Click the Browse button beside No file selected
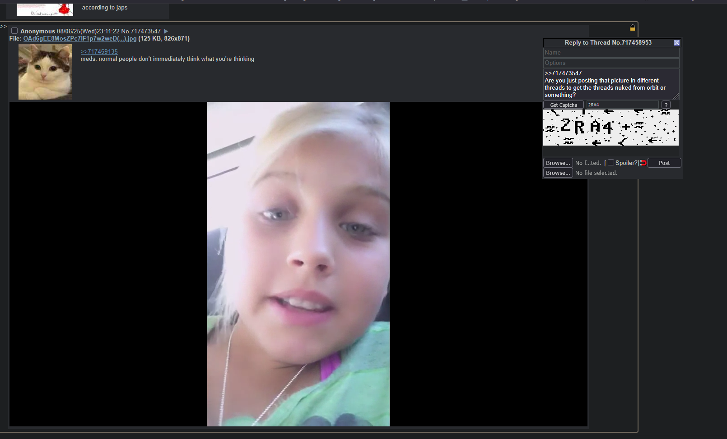 [x=558, y=173]
